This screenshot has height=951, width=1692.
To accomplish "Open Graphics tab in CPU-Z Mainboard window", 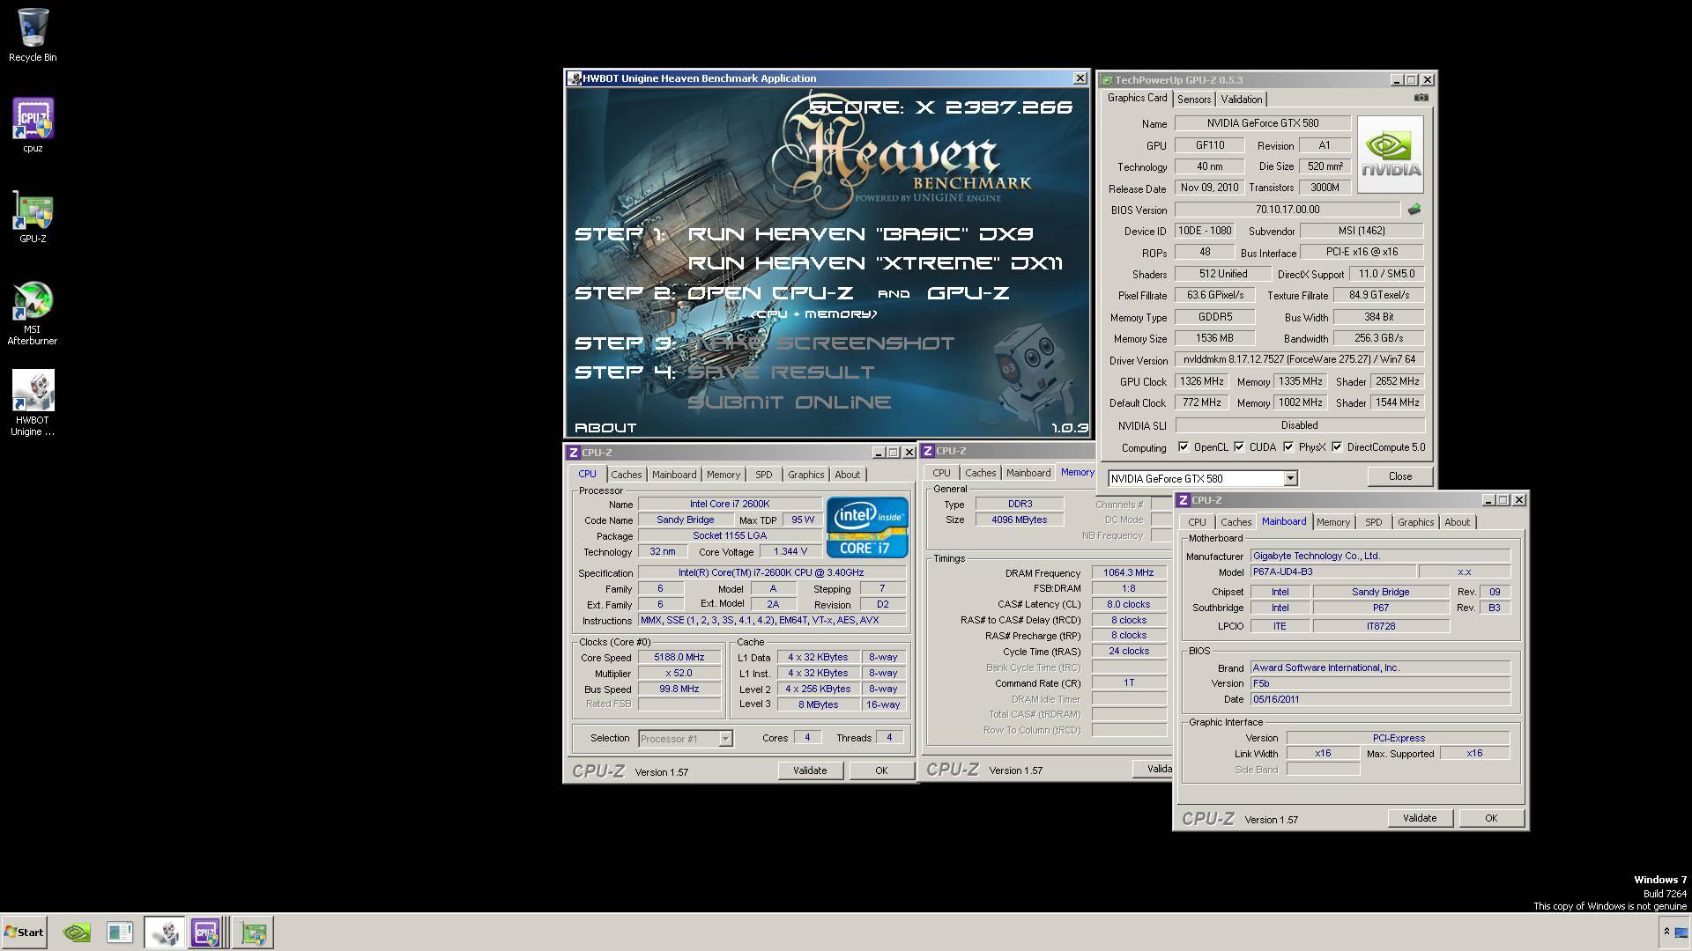I will [1415, 522].
